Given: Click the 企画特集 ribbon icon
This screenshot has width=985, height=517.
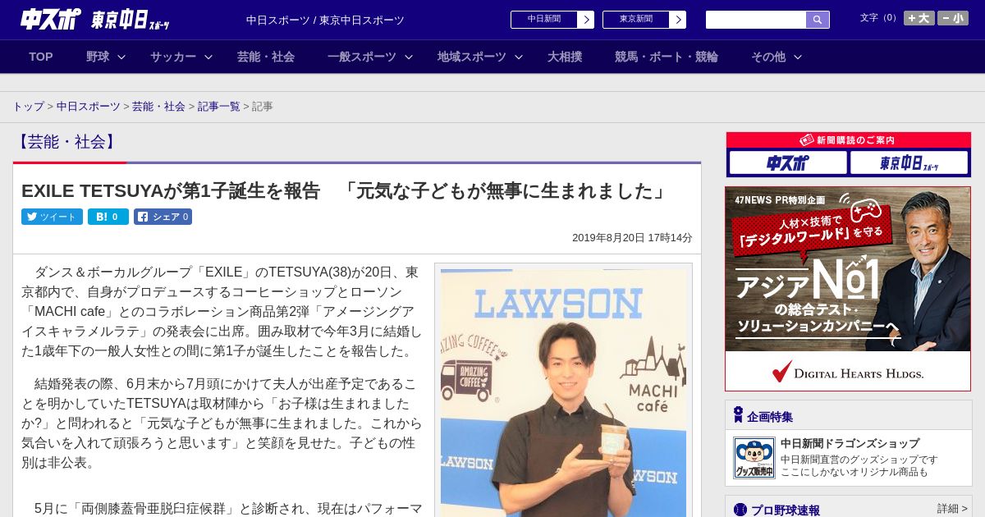Looking at the screenshot, I should 738,415.
